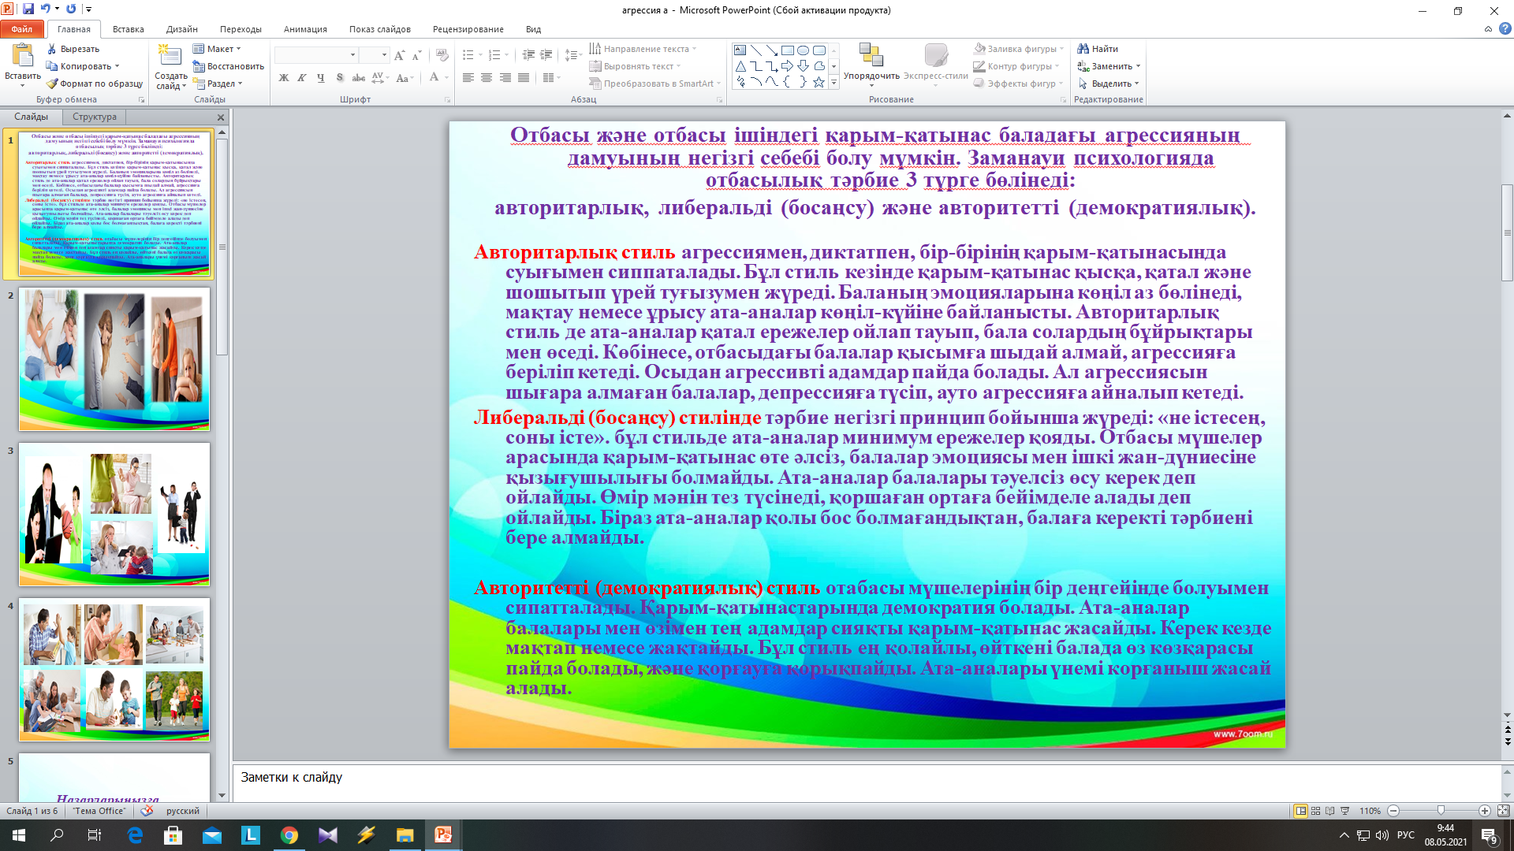Viewport: 1514px width, 851px height.
Task: Select slide 2 thumbnail
Action: pos(114,359)
